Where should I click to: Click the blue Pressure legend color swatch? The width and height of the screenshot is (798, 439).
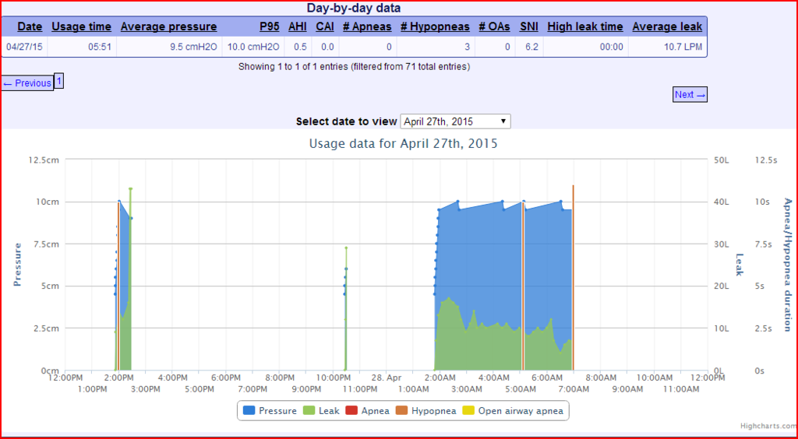pos(249,410)
